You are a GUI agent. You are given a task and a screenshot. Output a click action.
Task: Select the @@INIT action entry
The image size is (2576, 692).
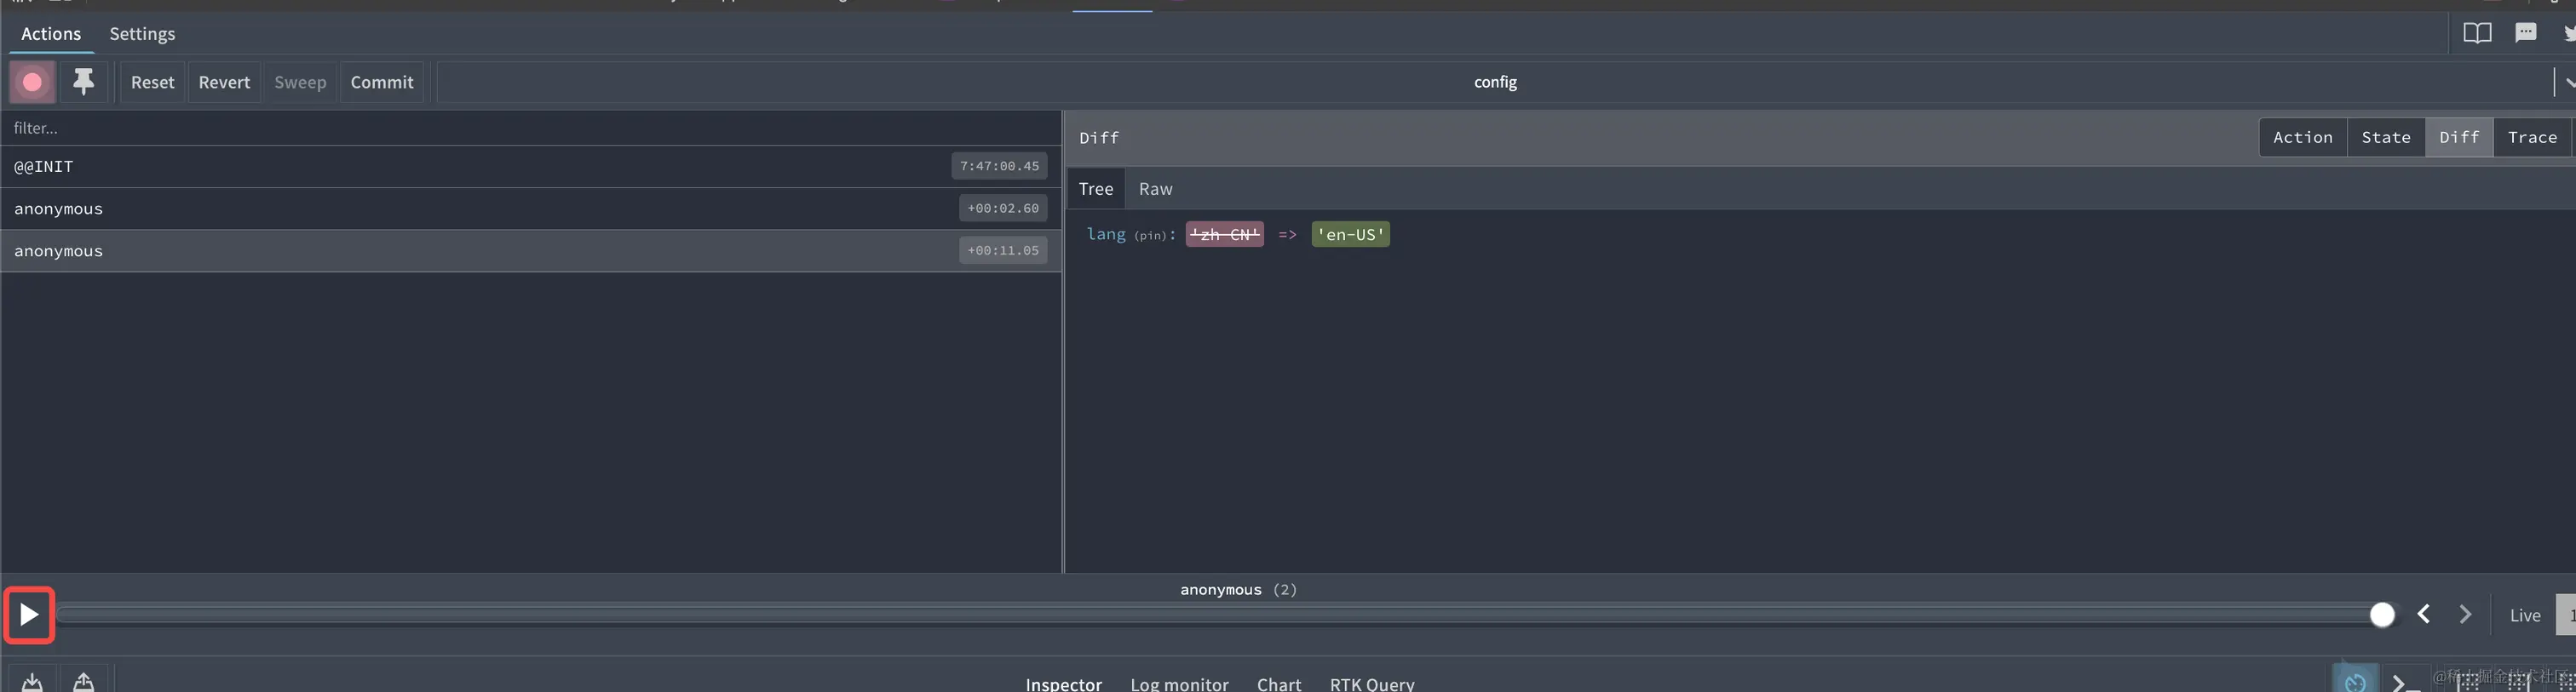click(531, 167)
